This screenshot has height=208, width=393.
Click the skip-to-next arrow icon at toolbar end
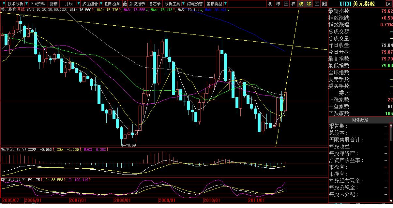(x=324, y=4)
